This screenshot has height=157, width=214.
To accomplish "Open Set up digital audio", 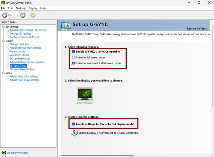I will (20, 59).
